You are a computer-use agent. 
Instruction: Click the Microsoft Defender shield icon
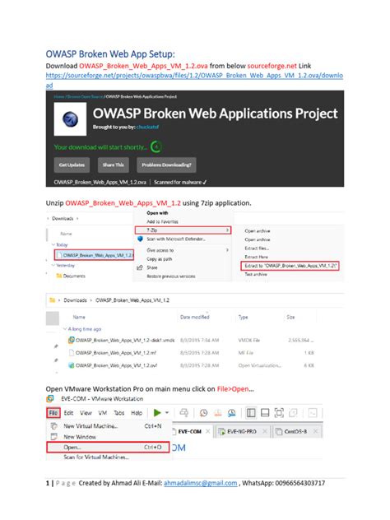[x=140, y=239]
